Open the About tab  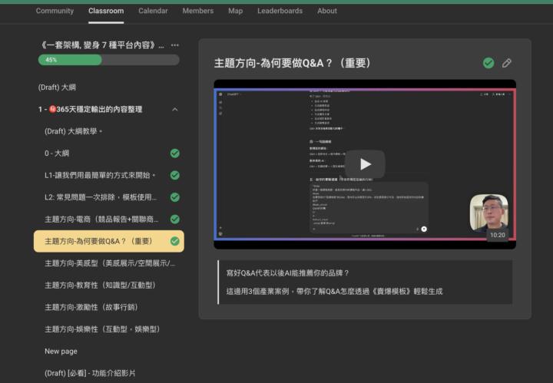327,11
